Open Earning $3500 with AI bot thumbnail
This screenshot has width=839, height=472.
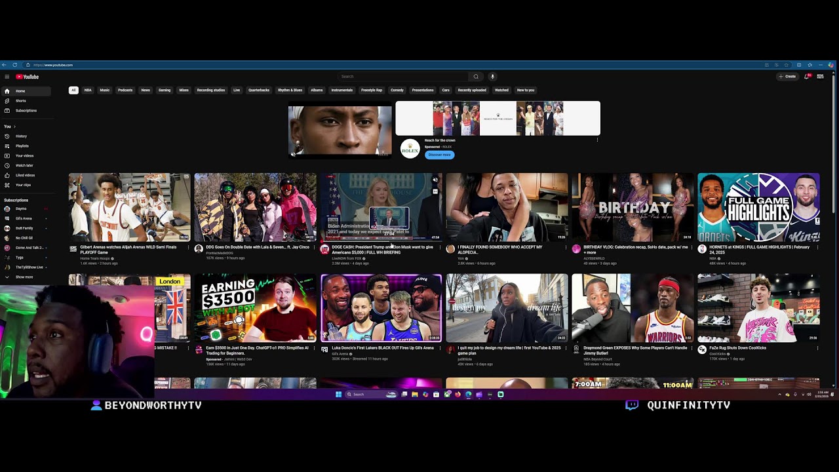pyautogui.click(x=255, y=308)
